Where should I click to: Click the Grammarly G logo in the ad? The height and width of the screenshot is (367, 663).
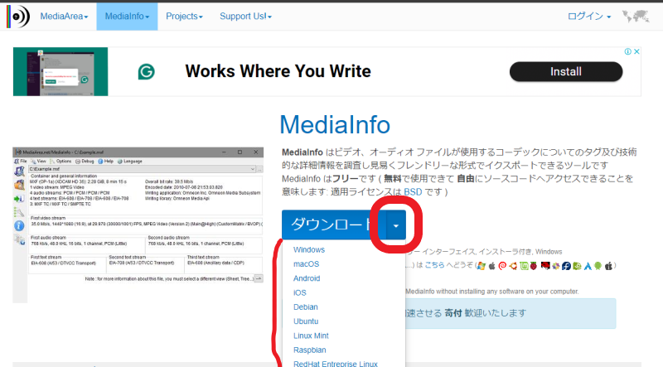coord(147,71)
